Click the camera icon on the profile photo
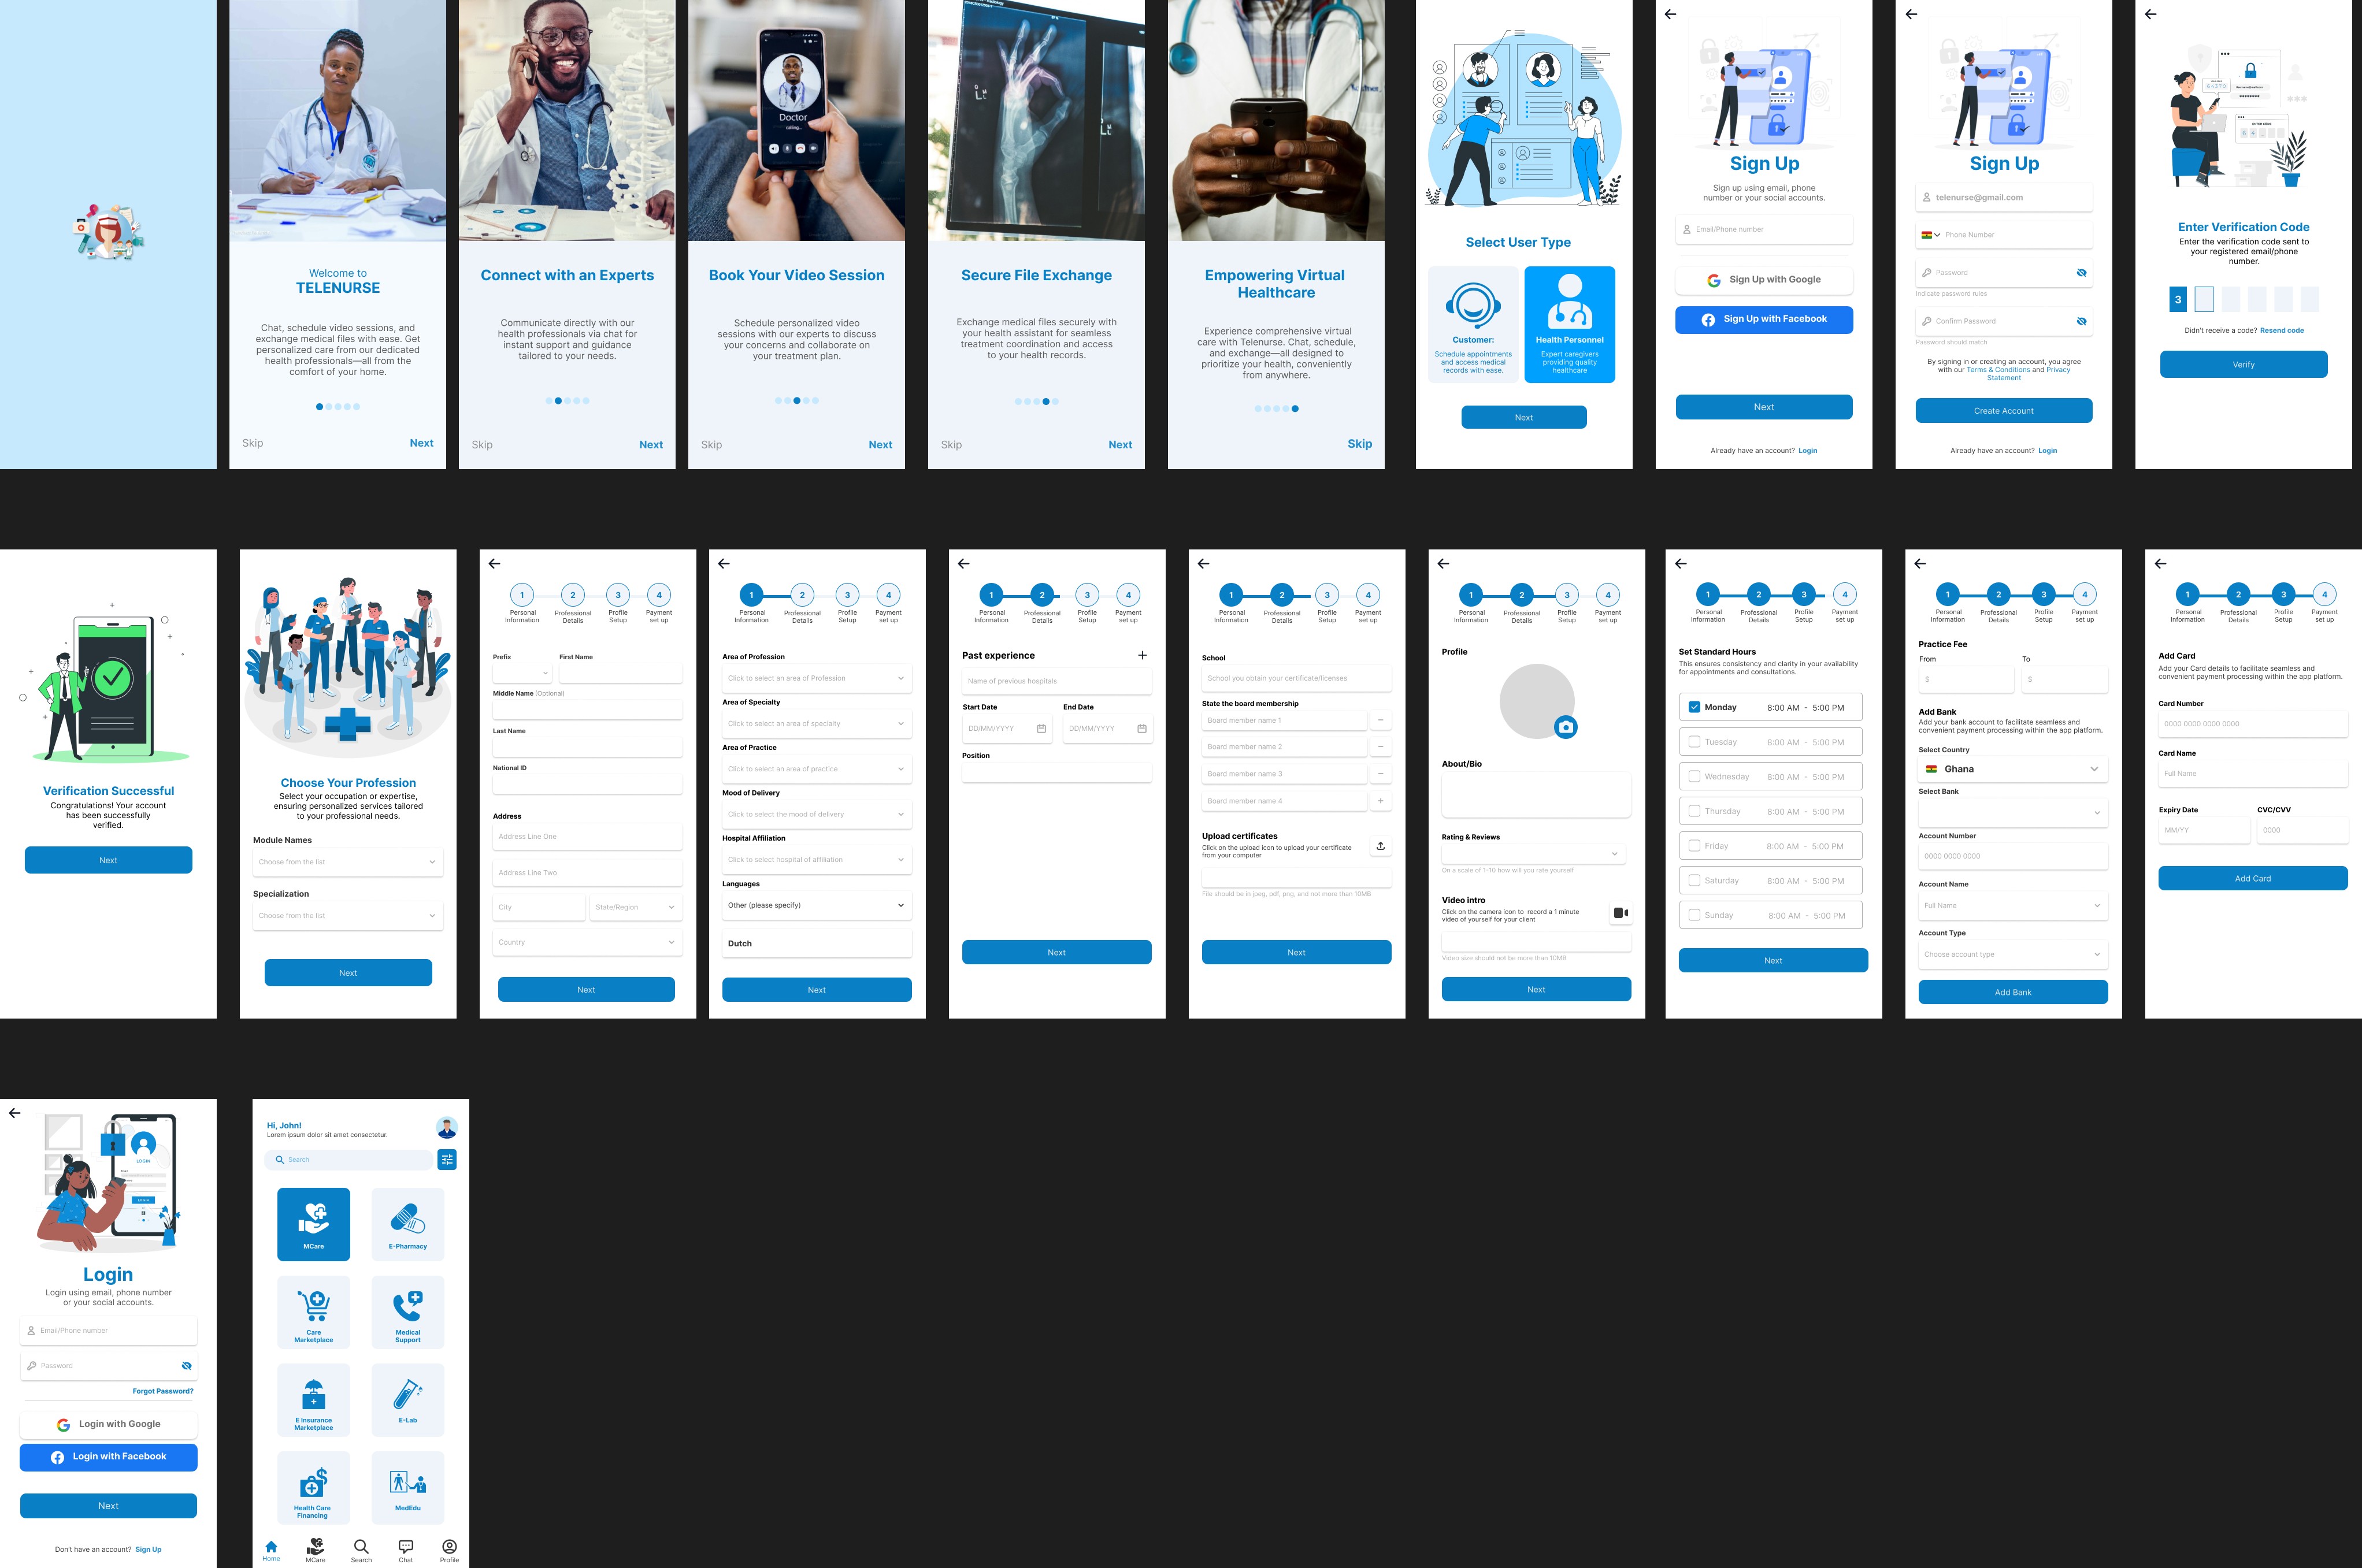Screen dimensions: 2362x1568 [1566, 727]
